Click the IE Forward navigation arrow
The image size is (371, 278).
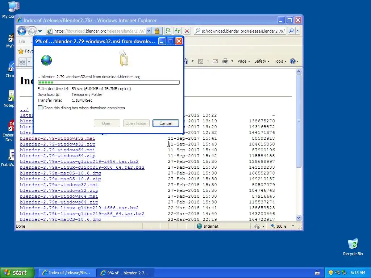tap(32, 31)
